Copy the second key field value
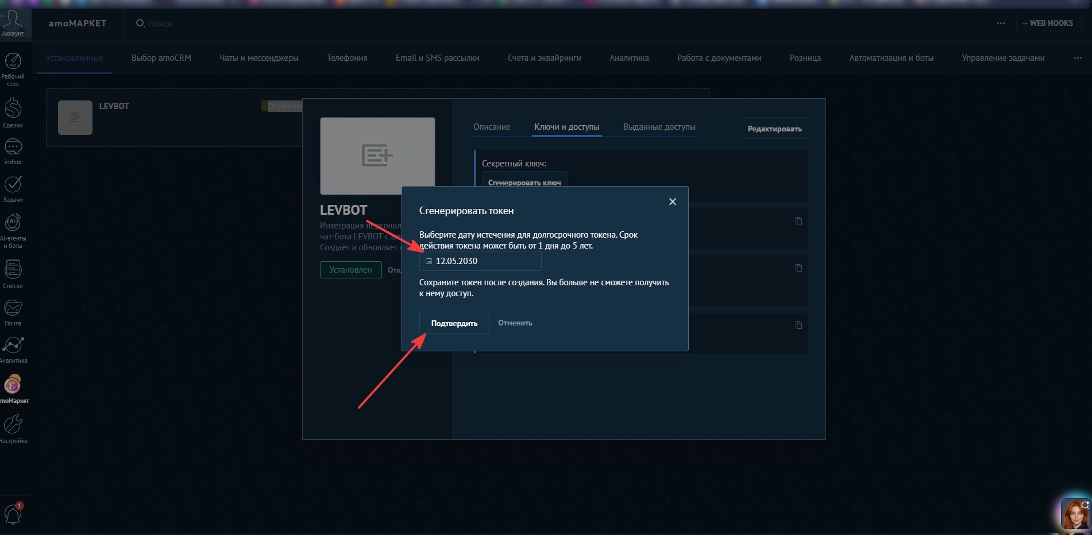This screenshot has width=1092, height=535. click(798, 268)
